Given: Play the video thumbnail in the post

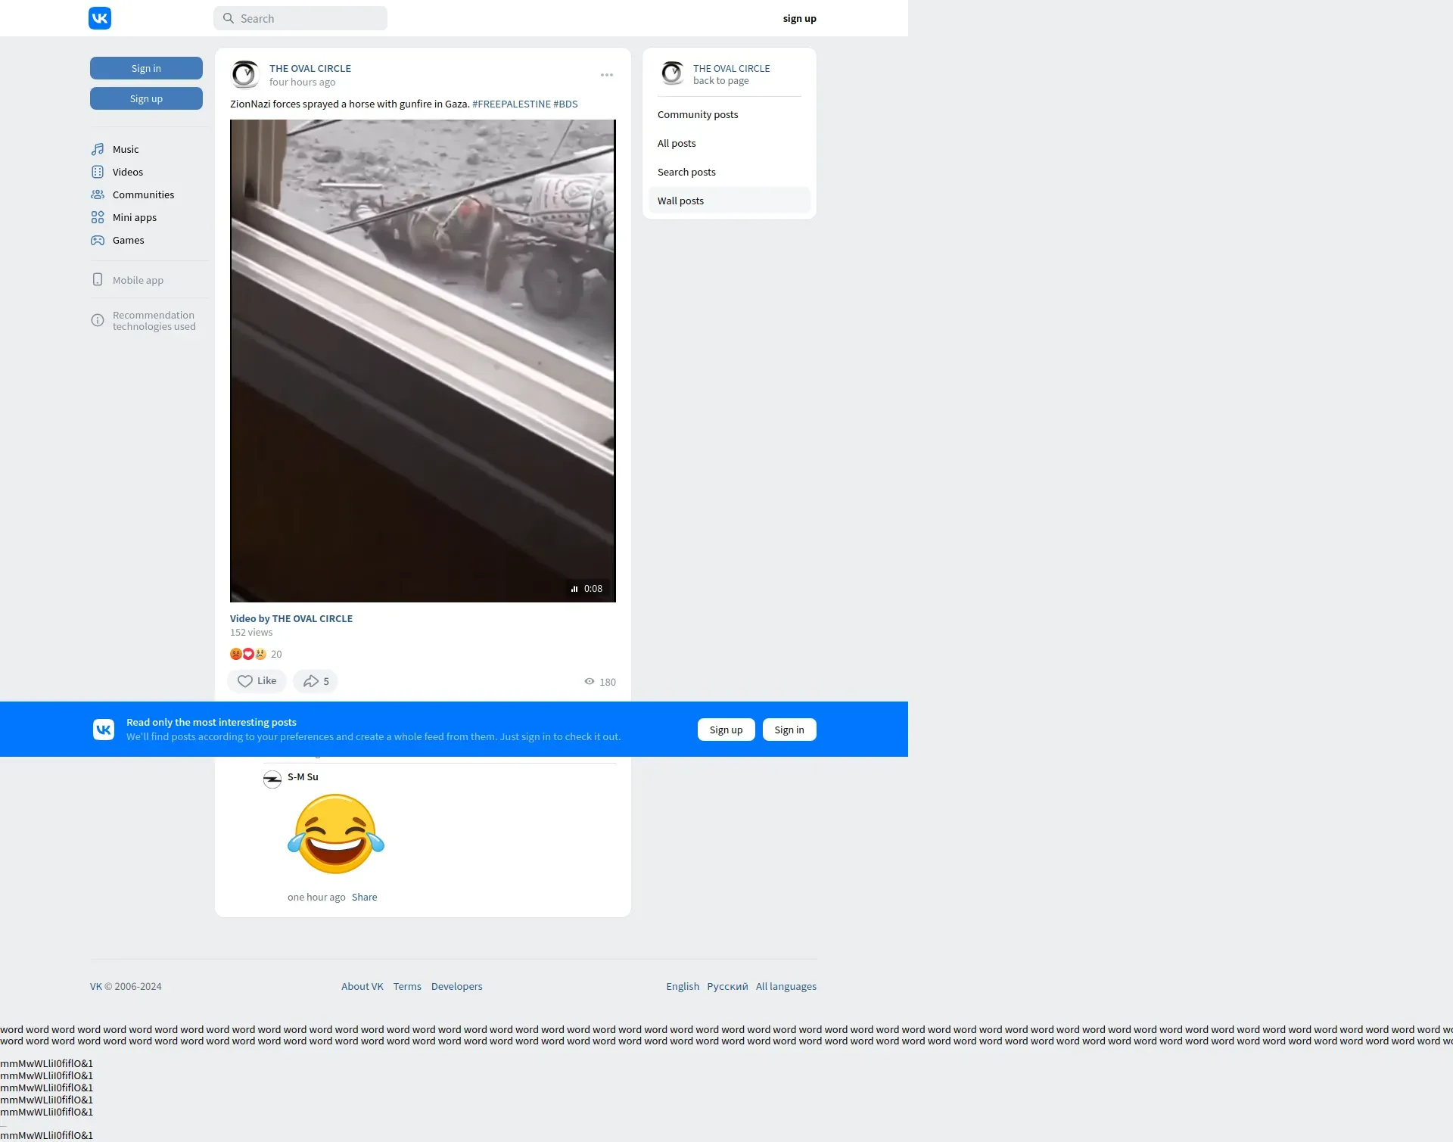Looking at the screenshot, I should click(x=423, y=361).
